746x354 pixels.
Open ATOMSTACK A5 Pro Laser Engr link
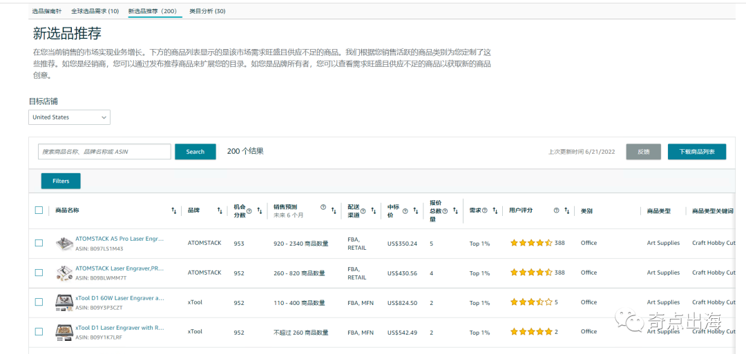pos(119,239)
